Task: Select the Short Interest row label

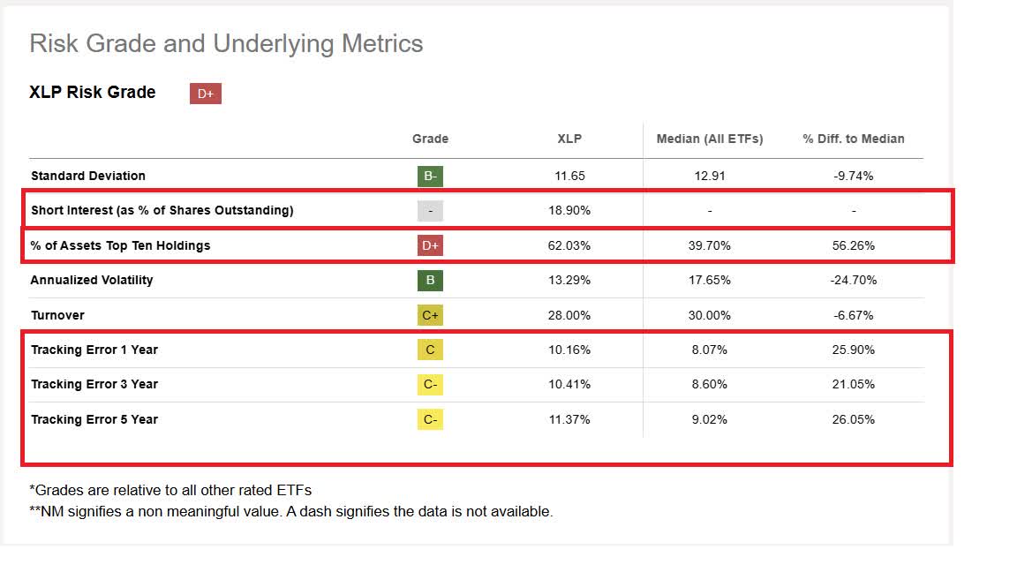Action: pos(162,210)
